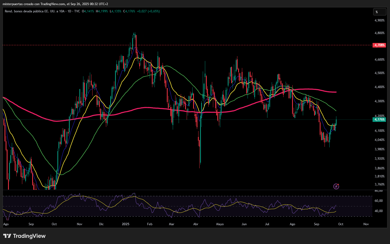Viewport: 390px width, 244px height.
Task: Click the 3,760% level on price axis
Action: (x=379, y=184)
